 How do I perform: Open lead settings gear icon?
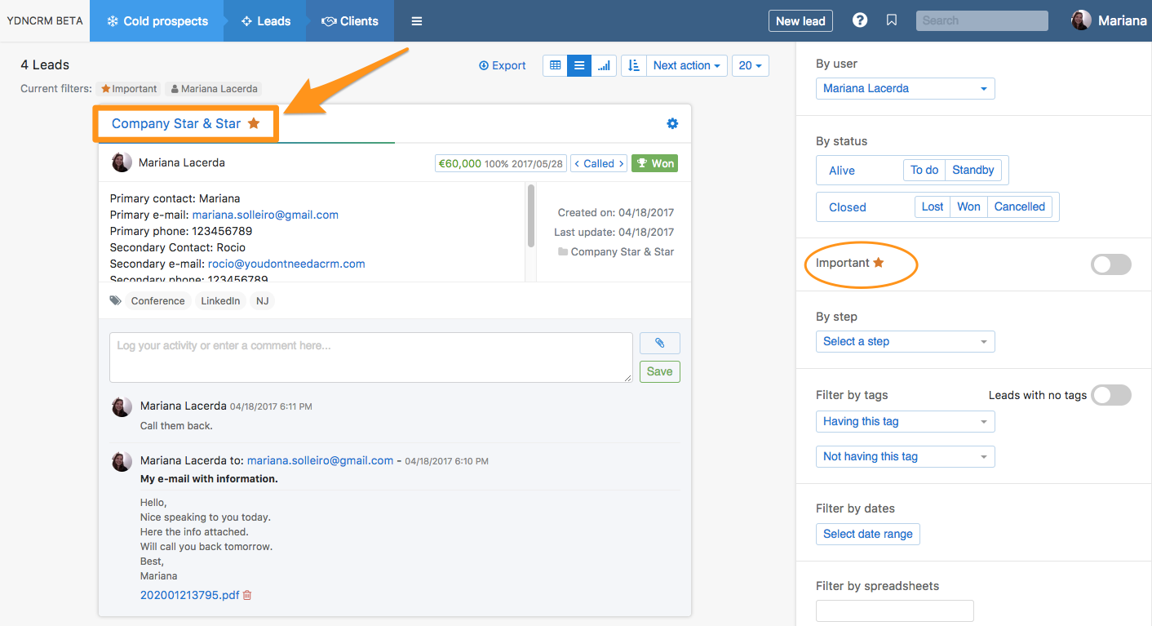(672, 123)
